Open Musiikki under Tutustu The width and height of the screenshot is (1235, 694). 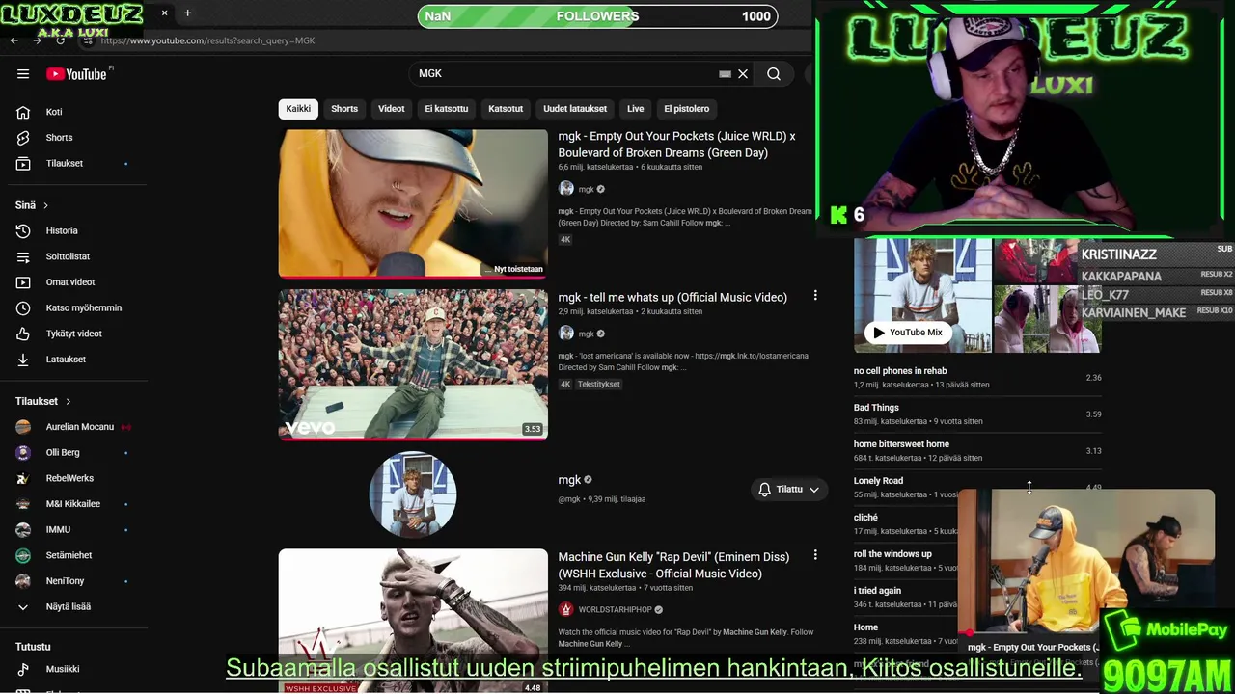point(63,669)
